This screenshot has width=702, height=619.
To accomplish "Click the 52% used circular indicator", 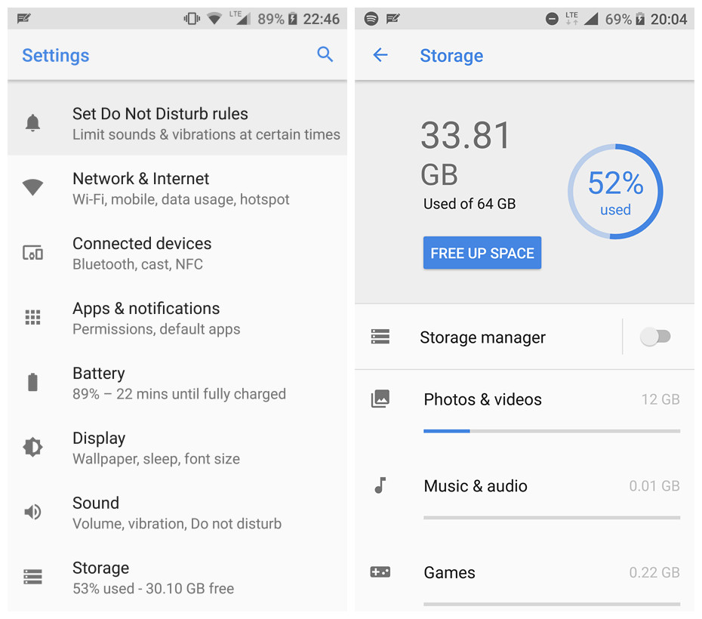I will (x=616, y=192).
